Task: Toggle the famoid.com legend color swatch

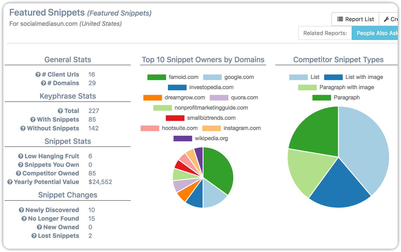Action: pyautogui.click(x=157, y=77)
